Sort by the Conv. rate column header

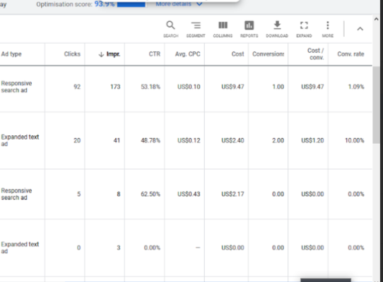[350, 54]
